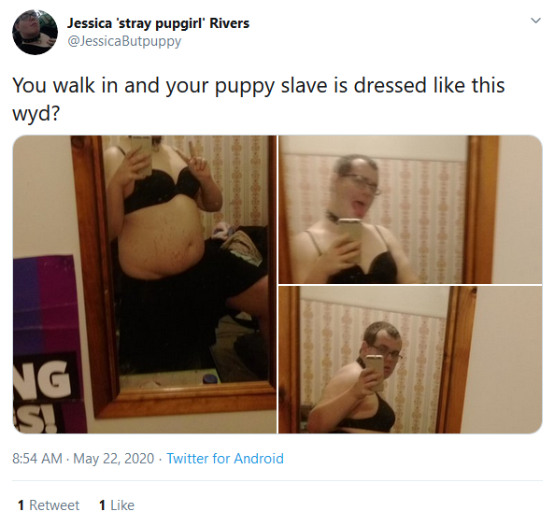Open the bottom-right photo thumbnail

[410, 360]
